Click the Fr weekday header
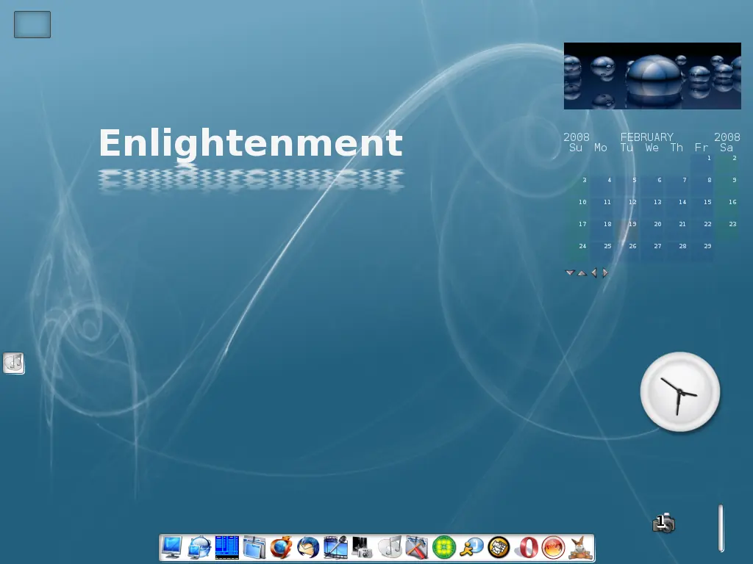This screenshot has width=753, height=564. coord(701,148)
